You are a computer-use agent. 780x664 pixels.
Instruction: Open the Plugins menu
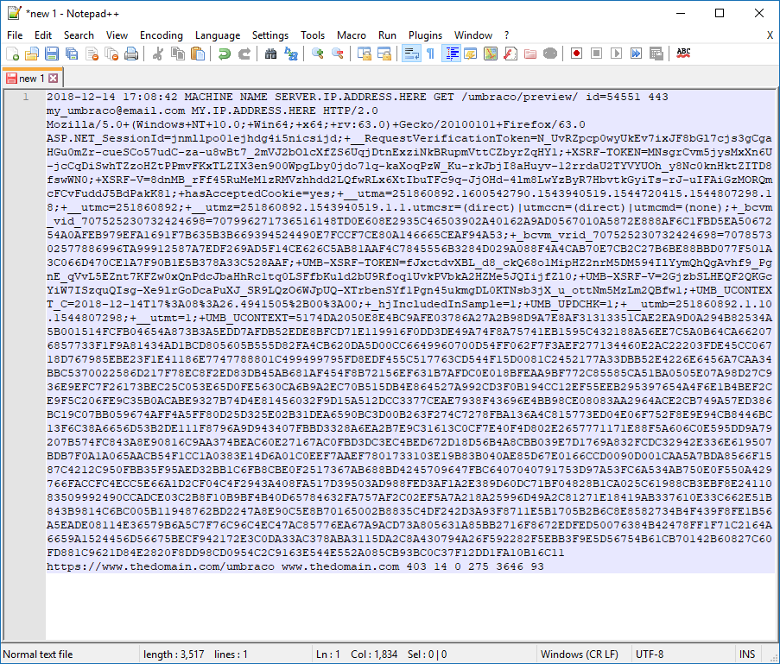(425, 35)
